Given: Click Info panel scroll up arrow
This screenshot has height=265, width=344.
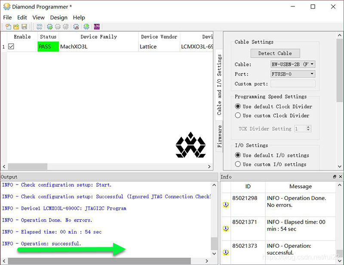Looking at the screenshot, I should [x=340, y=185].
